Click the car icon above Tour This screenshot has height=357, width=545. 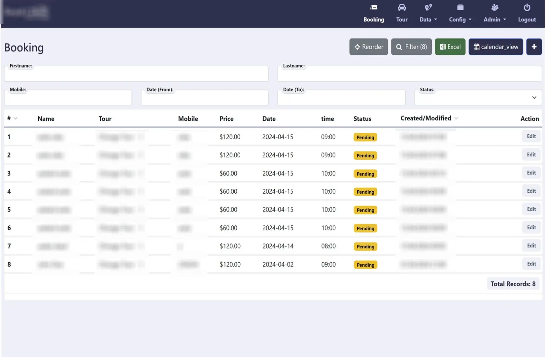402,7
